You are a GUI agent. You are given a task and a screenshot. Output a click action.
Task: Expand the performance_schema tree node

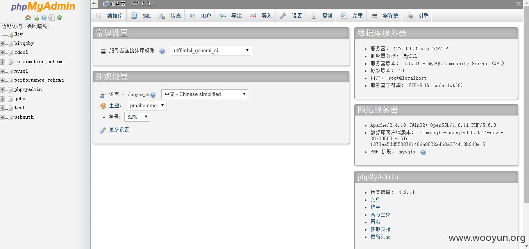2,80
